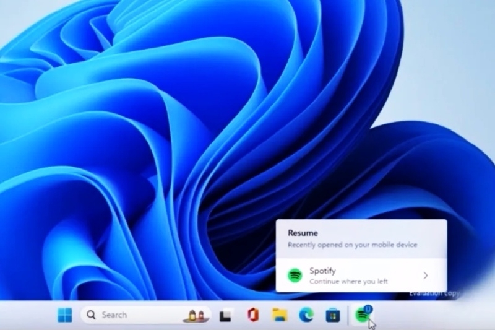
Task: Launch Microsoft Edge browser
Action: point(306,315)
